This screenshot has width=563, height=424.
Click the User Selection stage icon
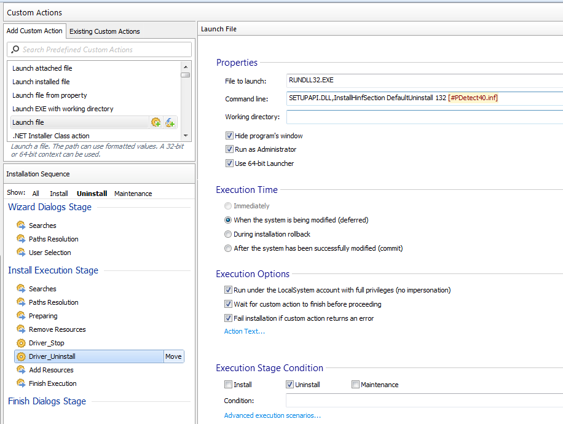(21, 253)
